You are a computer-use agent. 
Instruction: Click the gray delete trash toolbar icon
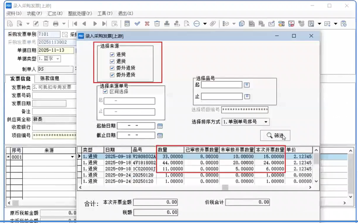[x=45, y=24]
